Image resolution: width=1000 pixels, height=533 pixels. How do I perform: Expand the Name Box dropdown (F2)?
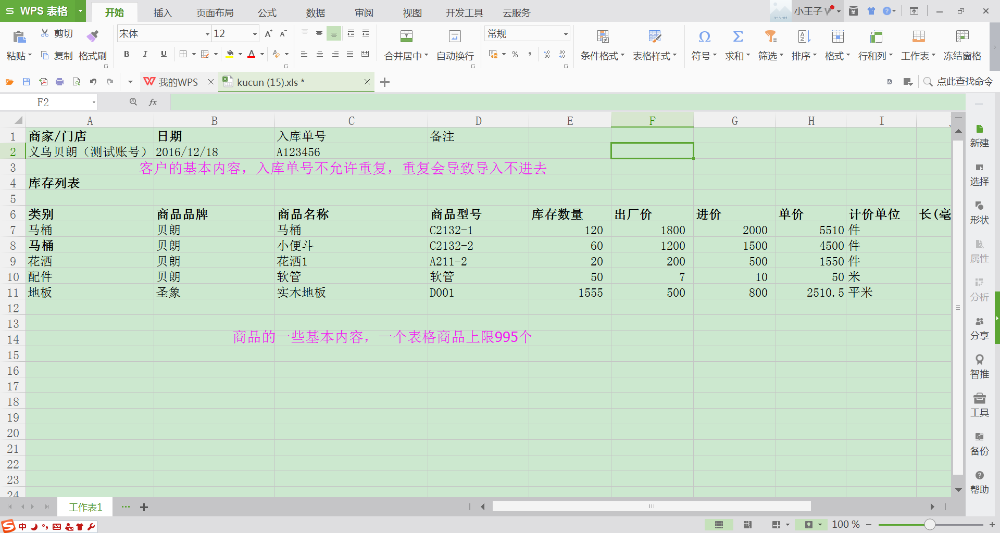coord(94,102)
